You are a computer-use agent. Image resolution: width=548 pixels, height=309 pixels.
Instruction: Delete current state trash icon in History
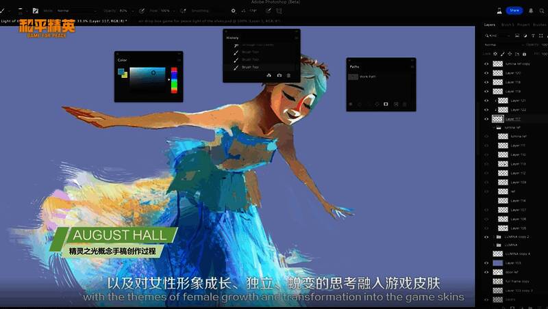(288, 75)
